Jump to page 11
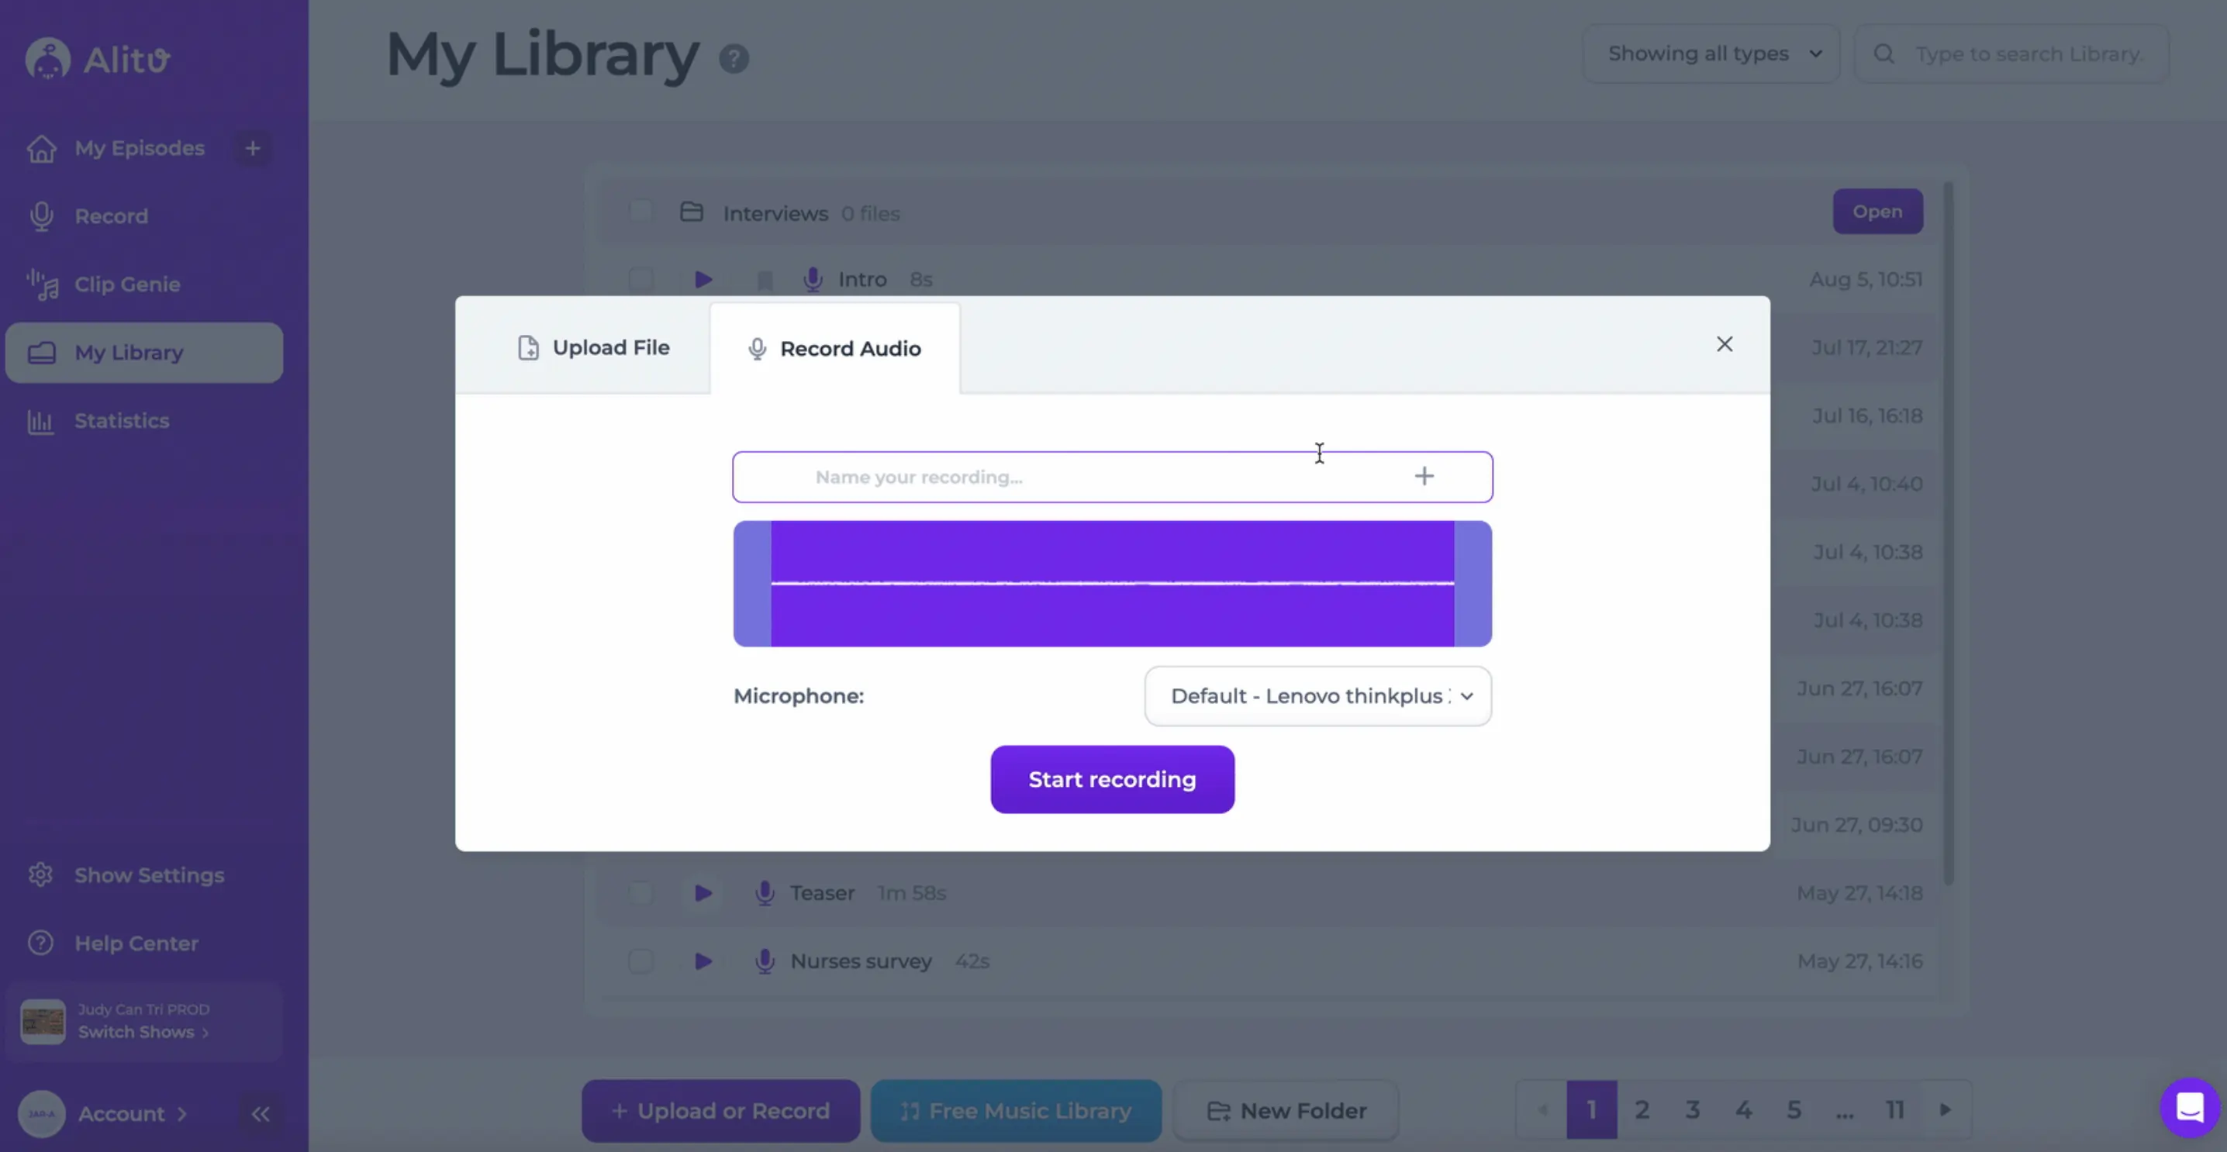Viewport: 2227px width, 1152px height. point(1895,1109)
